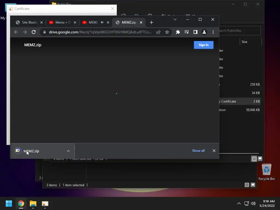Switch PublicRes window to details view
This screenshot has width=280, height=210.
[254, 159]
